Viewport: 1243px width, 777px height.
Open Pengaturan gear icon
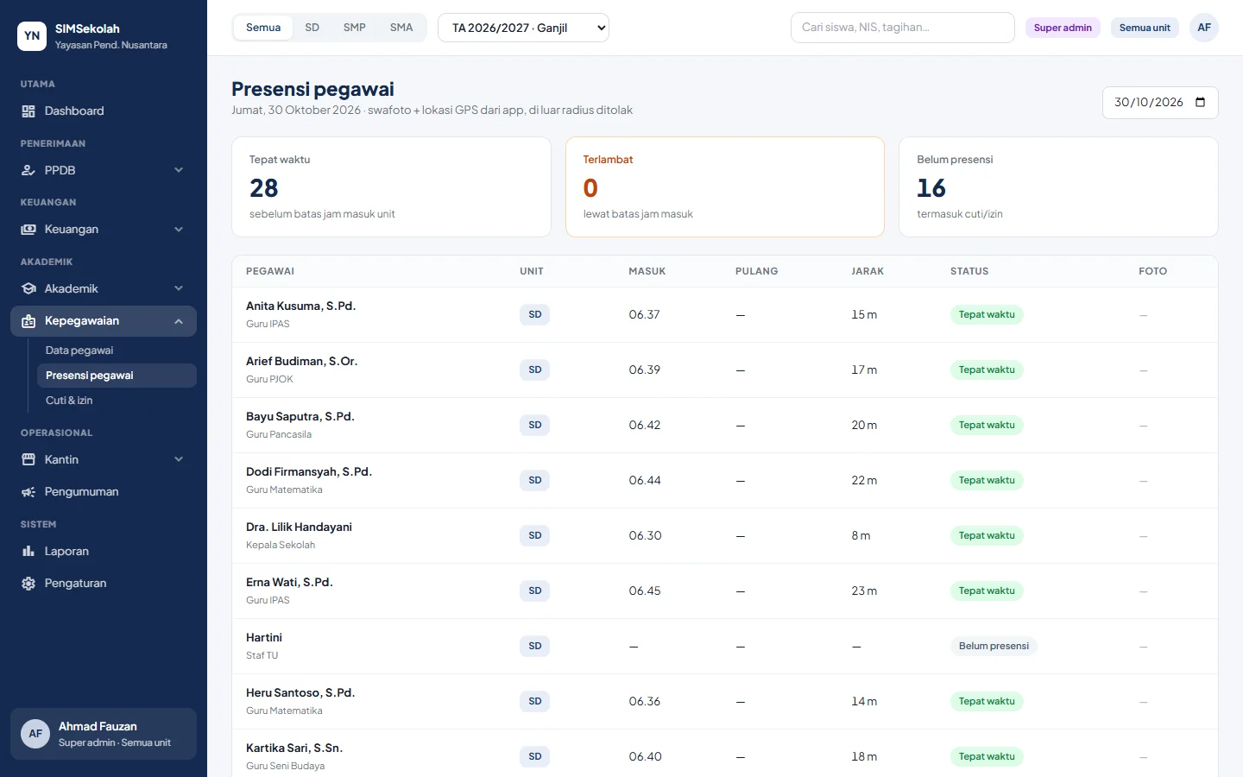[28, 584]
